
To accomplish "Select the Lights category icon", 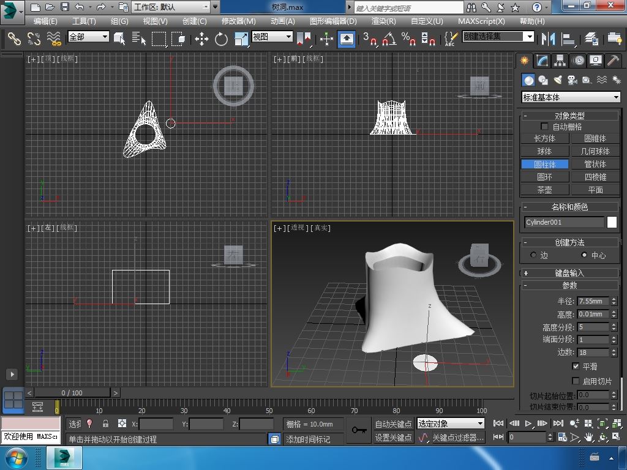I will point(558,80).
